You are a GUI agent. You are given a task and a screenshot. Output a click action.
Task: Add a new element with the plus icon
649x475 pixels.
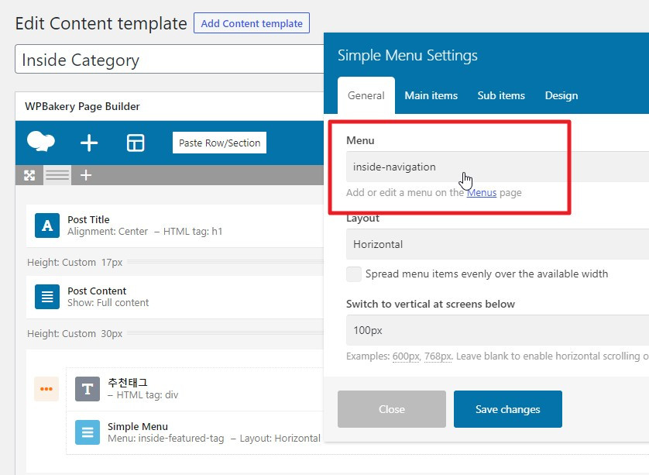pos(89,143)
